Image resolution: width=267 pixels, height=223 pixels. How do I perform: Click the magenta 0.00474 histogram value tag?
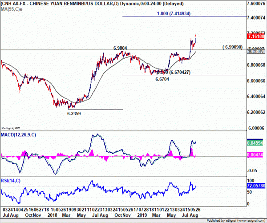tap(255, 155)
